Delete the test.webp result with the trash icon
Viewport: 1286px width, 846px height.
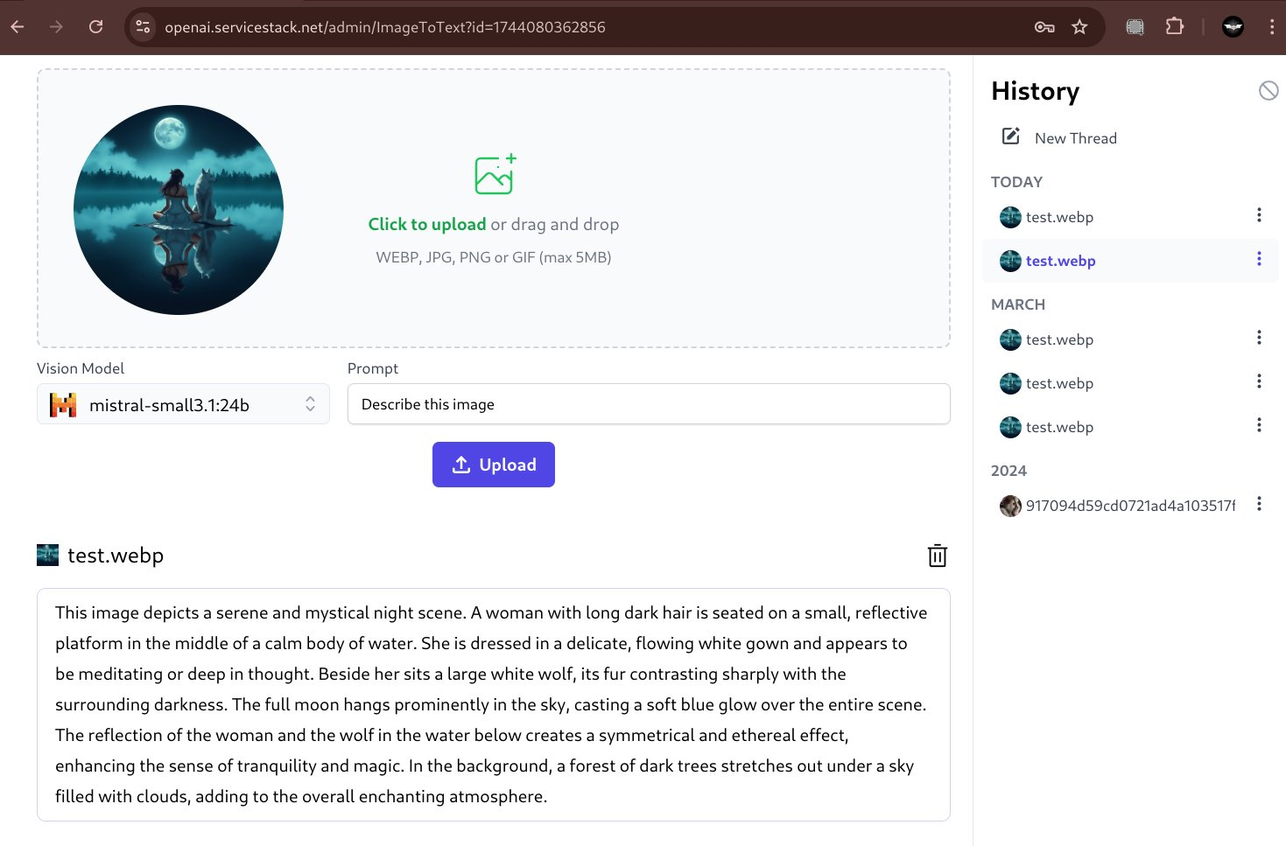click(x=937, y=556)
